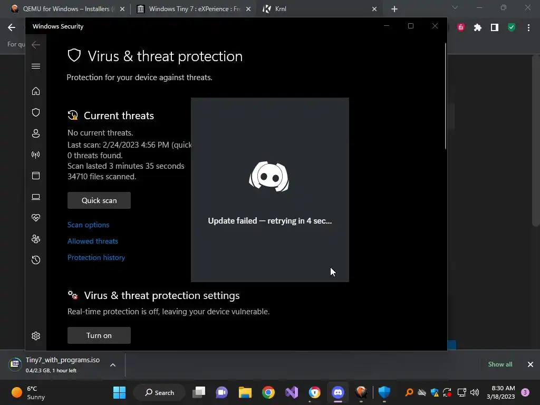The width and height of the screenshot is (540, 405).
Task: Open Device performance & health sidebar icon
Action: point(36,218)
